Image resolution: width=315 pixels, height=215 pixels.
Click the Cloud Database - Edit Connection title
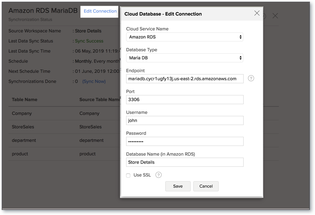click(163, 14)
